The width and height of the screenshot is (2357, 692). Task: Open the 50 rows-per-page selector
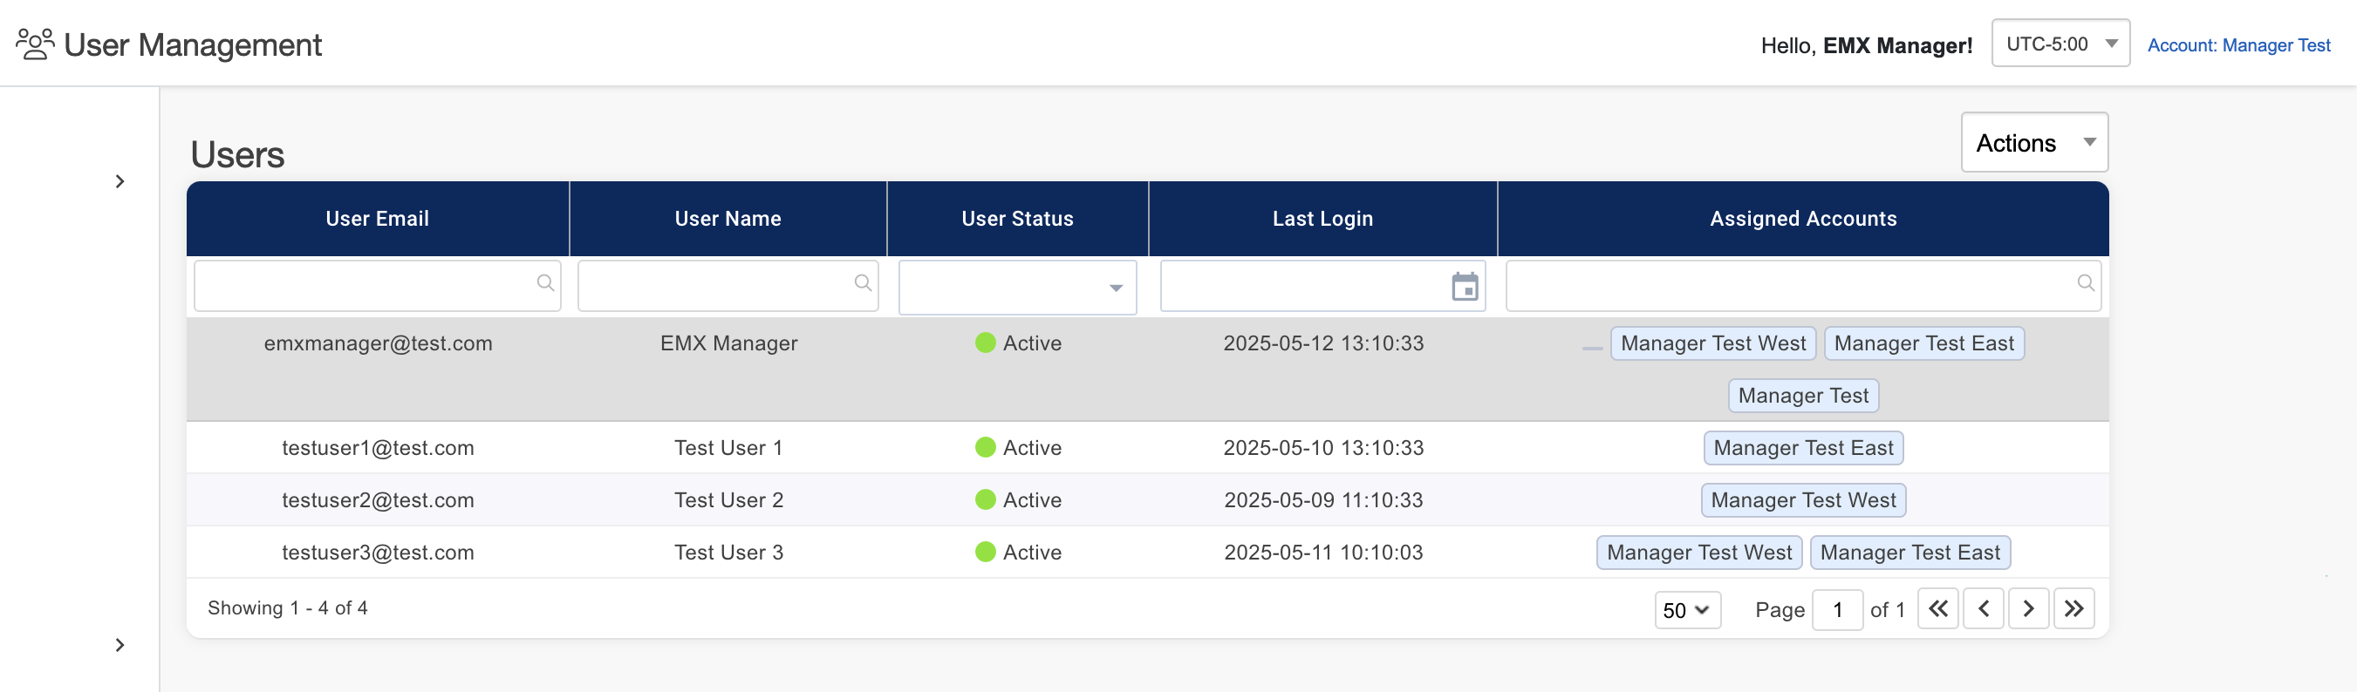[1687, 610]
